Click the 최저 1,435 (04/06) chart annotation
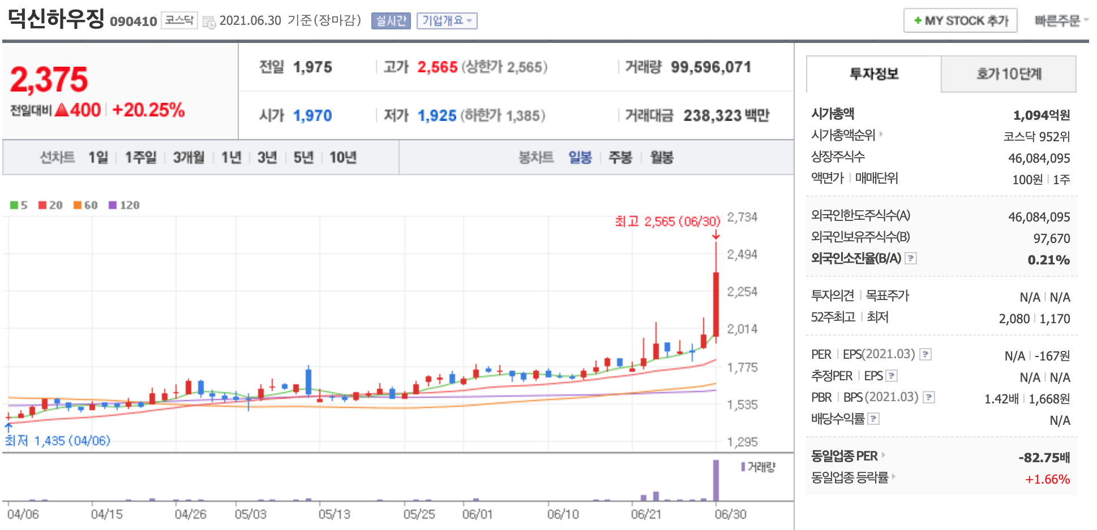 click(x=58, y=441)
